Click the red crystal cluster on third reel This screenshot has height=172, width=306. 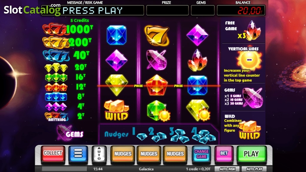point(197,60)
